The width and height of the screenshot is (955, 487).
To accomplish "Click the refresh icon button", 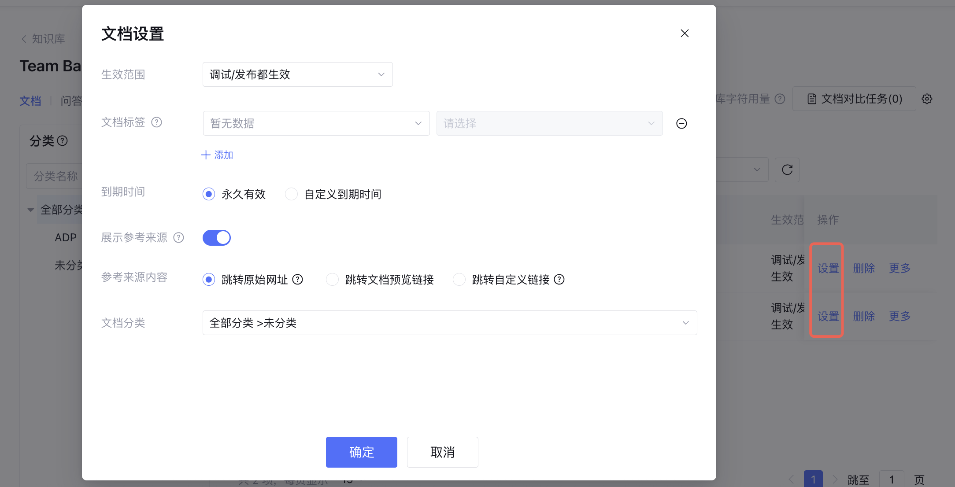I will [x=787, y=170].
